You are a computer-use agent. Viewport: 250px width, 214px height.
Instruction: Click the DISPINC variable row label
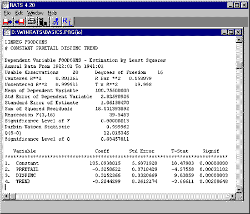(x=26, y=175)
